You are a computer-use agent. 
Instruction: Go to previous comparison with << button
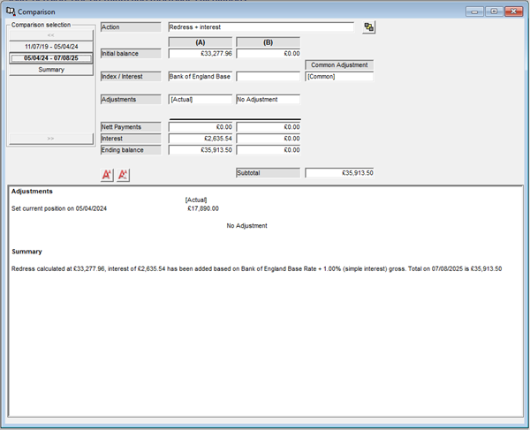pos(51,35)
